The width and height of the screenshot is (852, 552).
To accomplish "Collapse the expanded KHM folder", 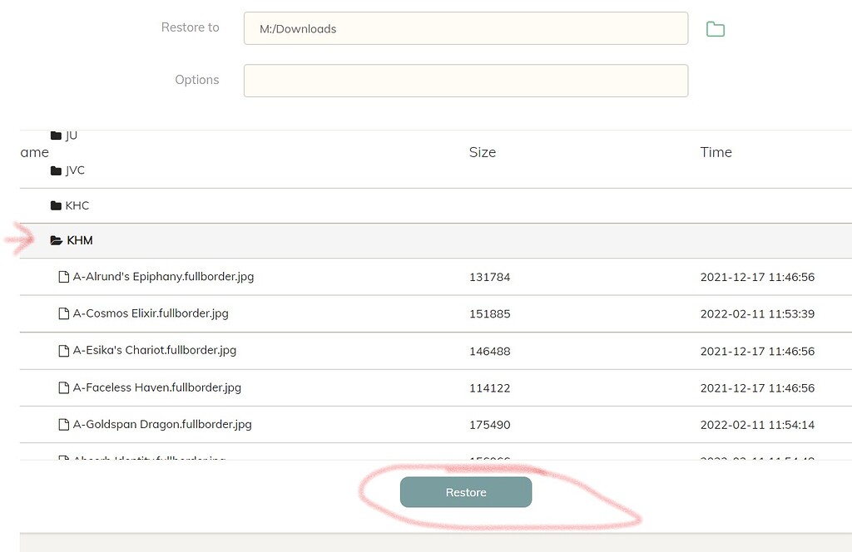I will 79,240.
